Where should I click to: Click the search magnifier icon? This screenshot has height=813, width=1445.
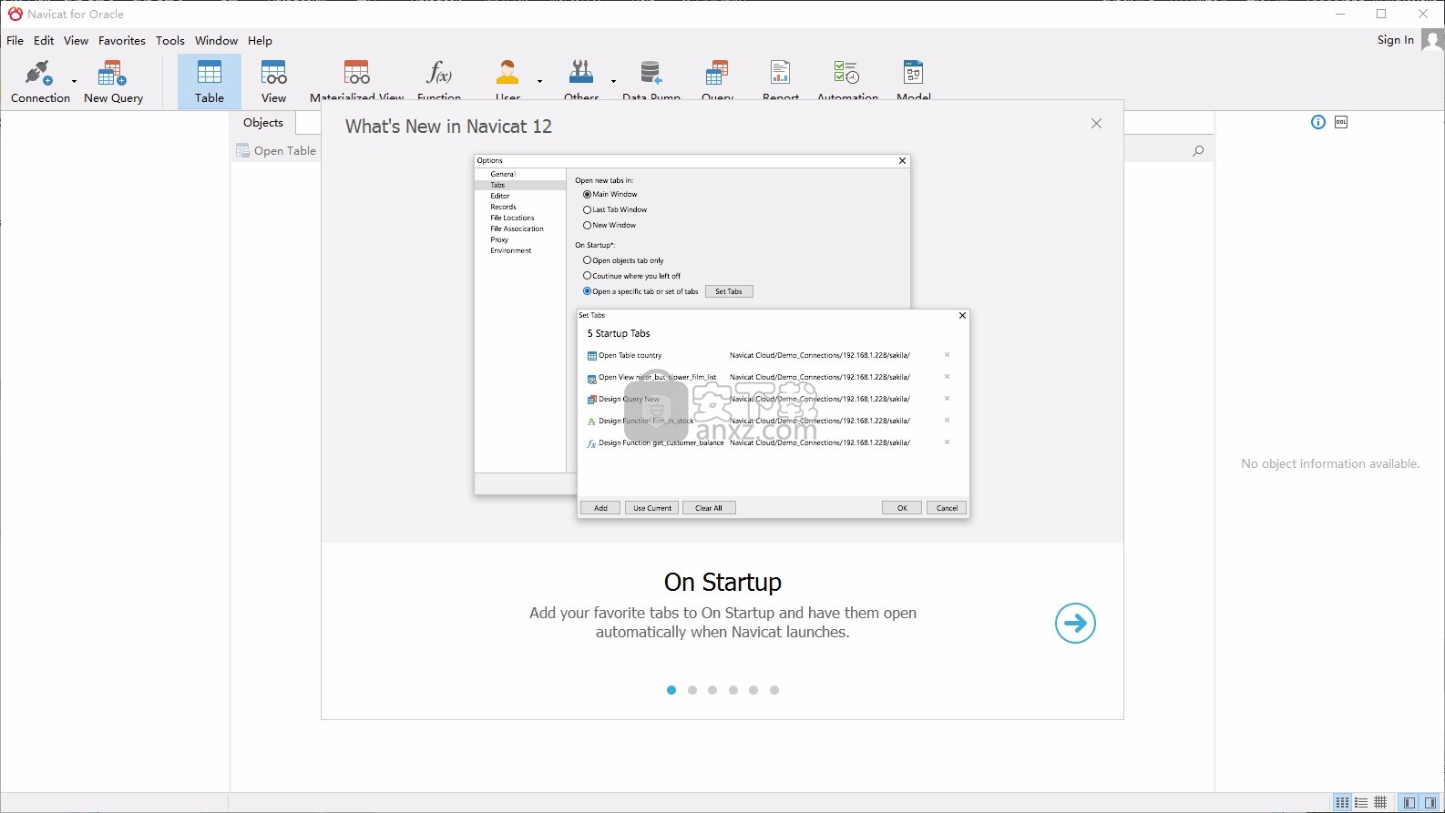tap(1198, 151)
